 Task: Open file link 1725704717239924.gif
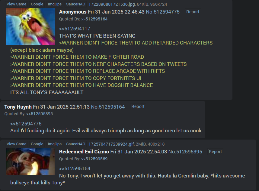click(111, 144)
